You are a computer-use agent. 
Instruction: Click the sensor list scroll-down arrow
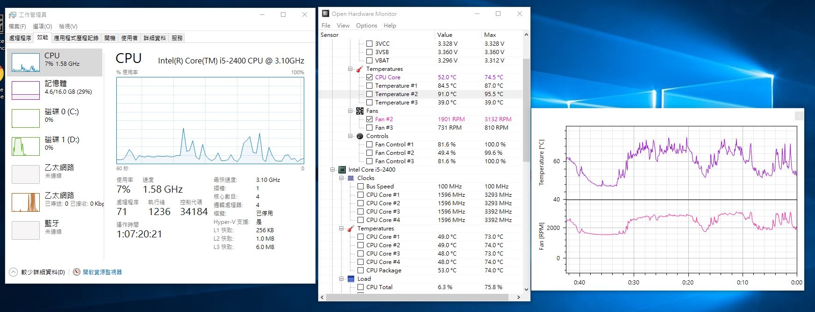point(526,289)
